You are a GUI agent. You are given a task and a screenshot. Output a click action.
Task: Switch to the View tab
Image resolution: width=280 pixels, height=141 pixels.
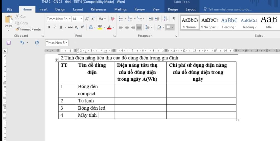(156, 10)
